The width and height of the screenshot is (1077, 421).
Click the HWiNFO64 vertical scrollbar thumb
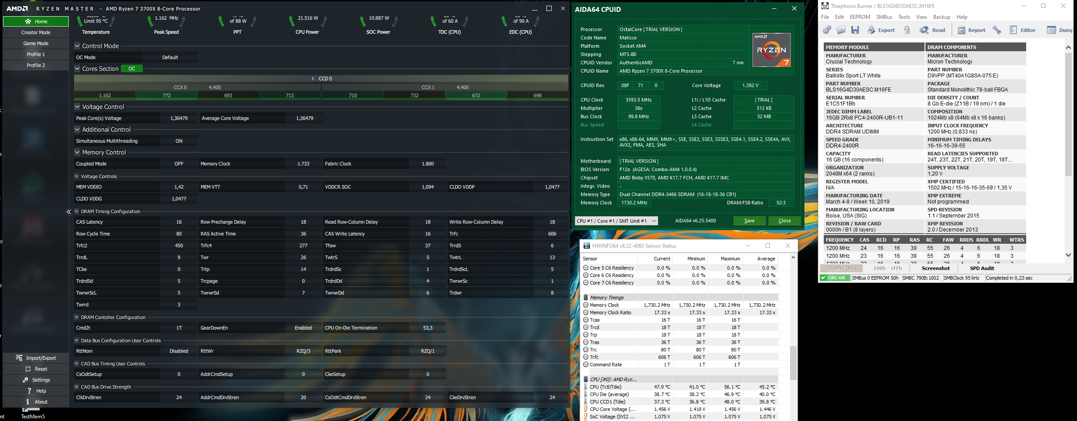coord(793,363)
